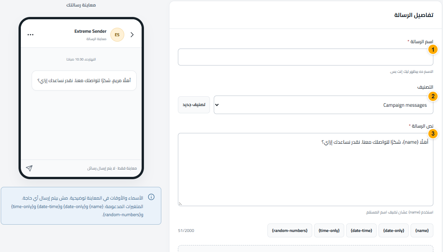Click the تصنيف جديد button
This screenshot has width=443, height=252.
click(x=194, y=105)
